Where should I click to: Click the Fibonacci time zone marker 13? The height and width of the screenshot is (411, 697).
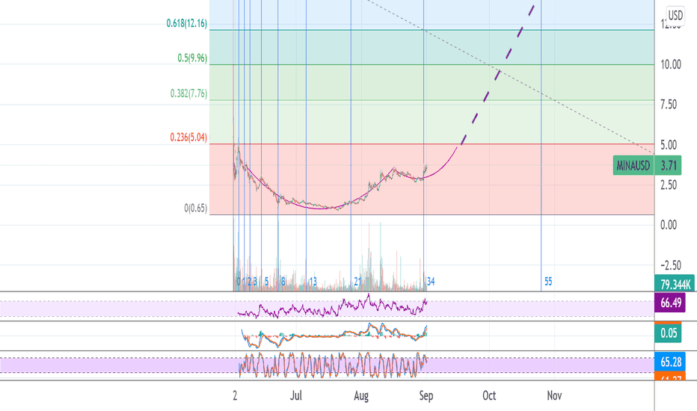tap(313, 281)
